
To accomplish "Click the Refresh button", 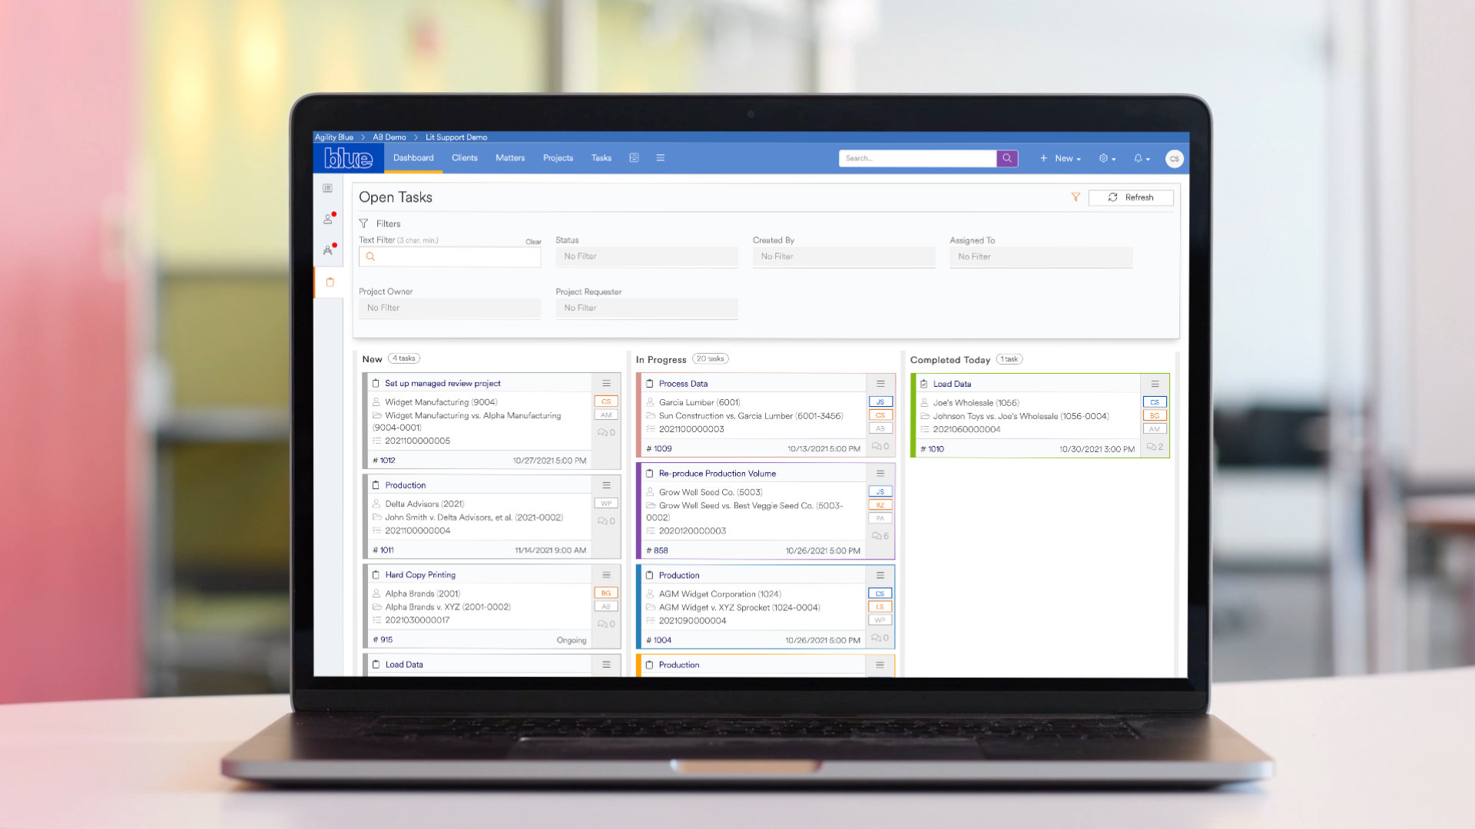I will 1131,197.
